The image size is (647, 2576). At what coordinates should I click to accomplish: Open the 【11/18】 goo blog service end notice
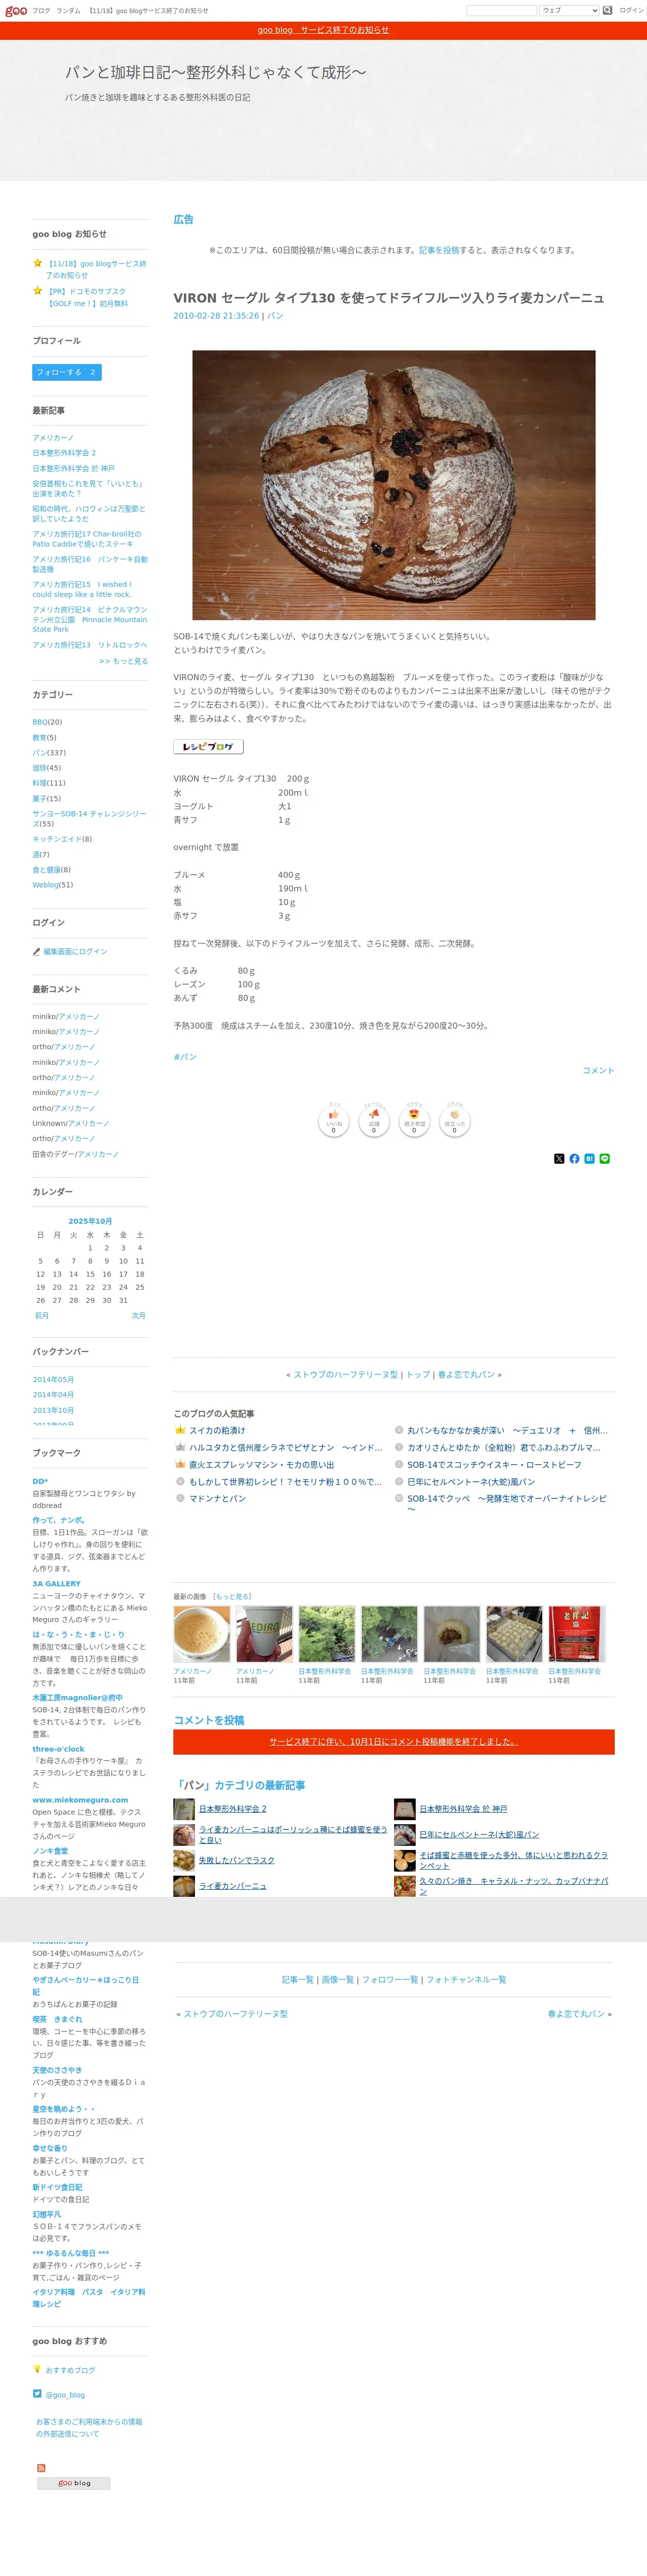click(x=96, y=269)
